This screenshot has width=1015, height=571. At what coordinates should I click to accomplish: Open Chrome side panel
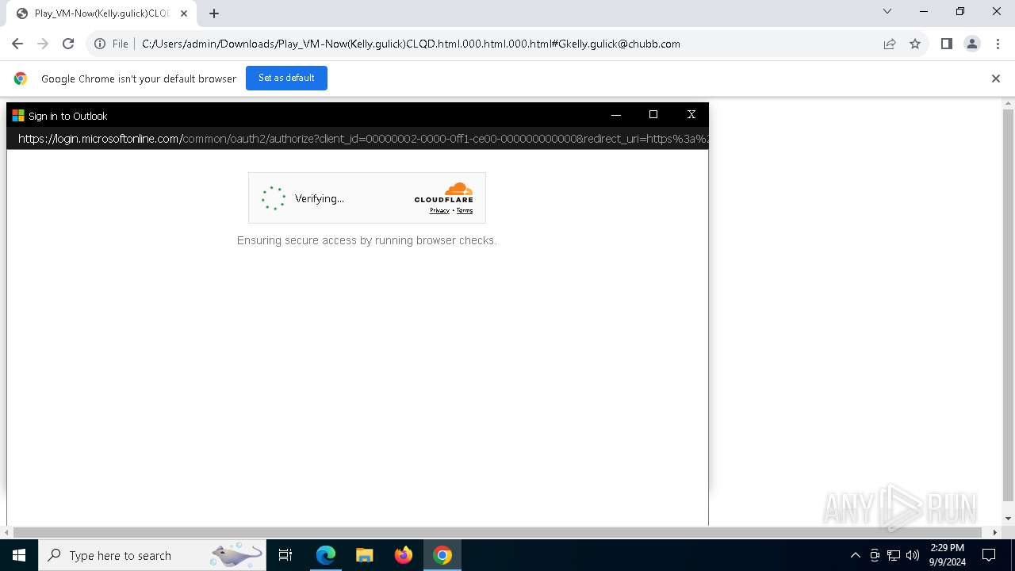pos(946,44)
